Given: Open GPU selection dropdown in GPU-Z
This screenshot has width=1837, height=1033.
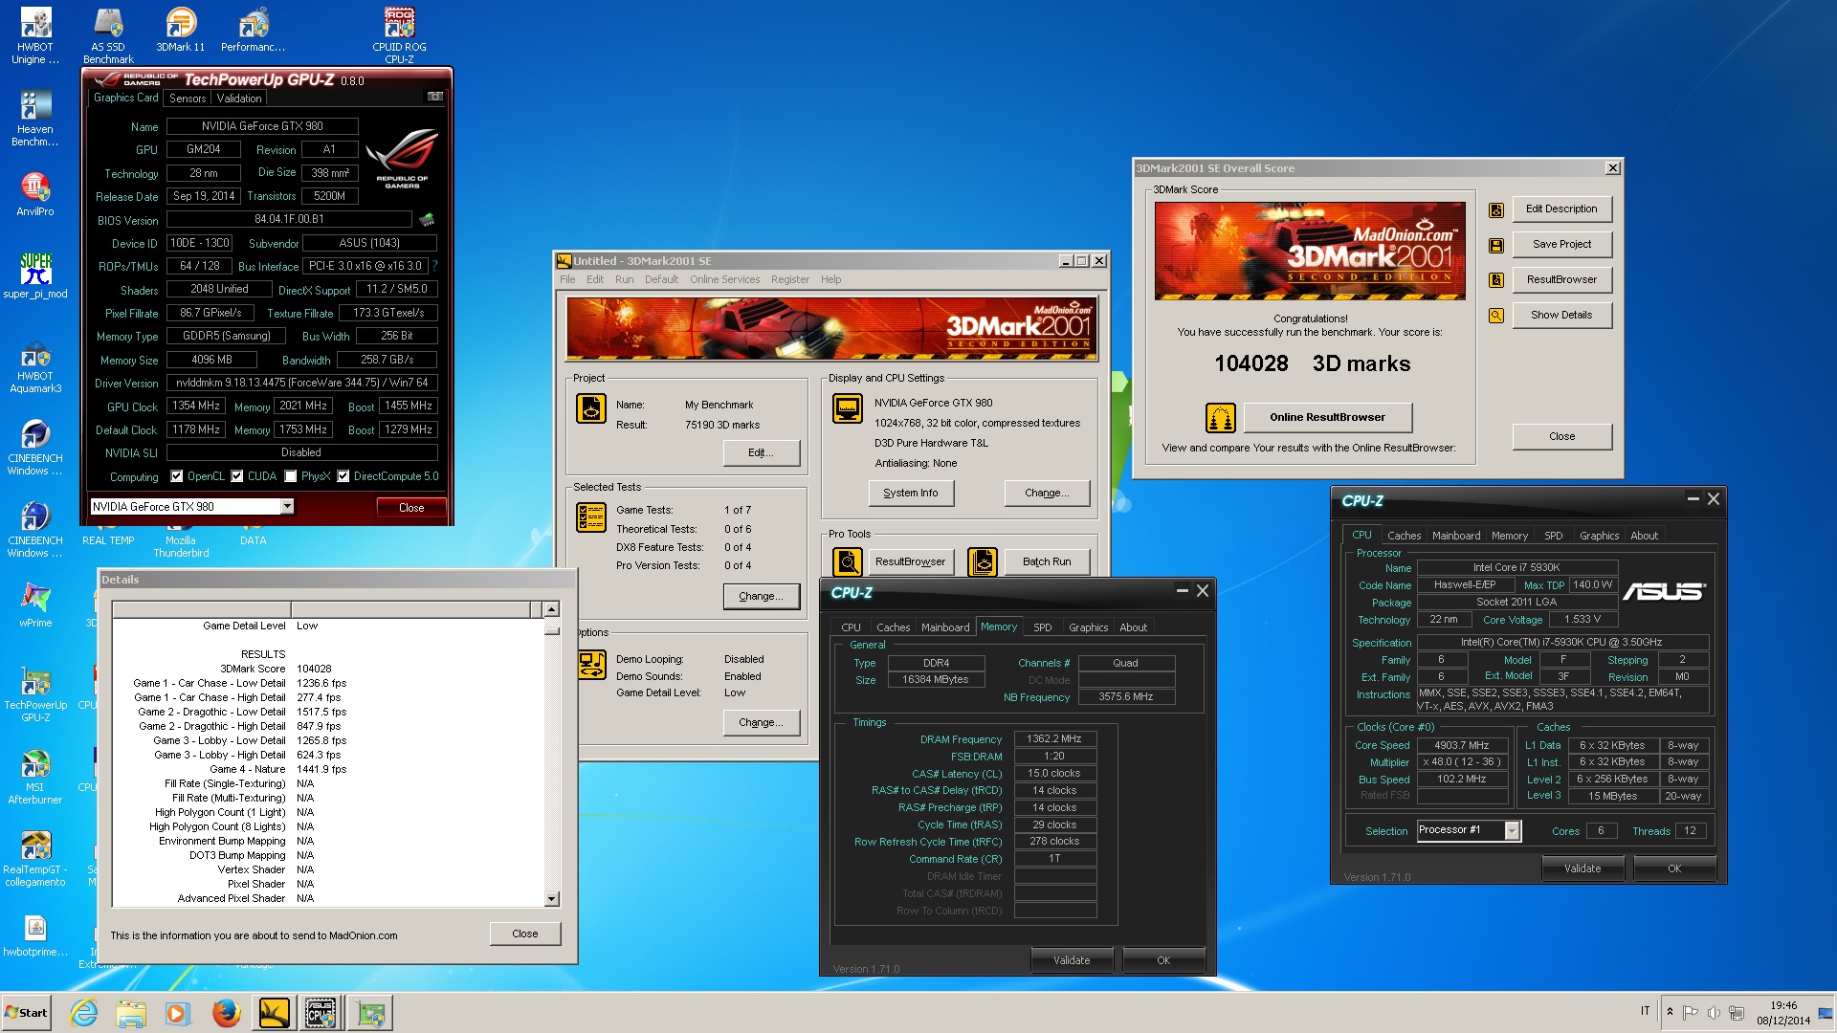Looking at the screenshot, I should pyautogui.click(x=287, y=507).
